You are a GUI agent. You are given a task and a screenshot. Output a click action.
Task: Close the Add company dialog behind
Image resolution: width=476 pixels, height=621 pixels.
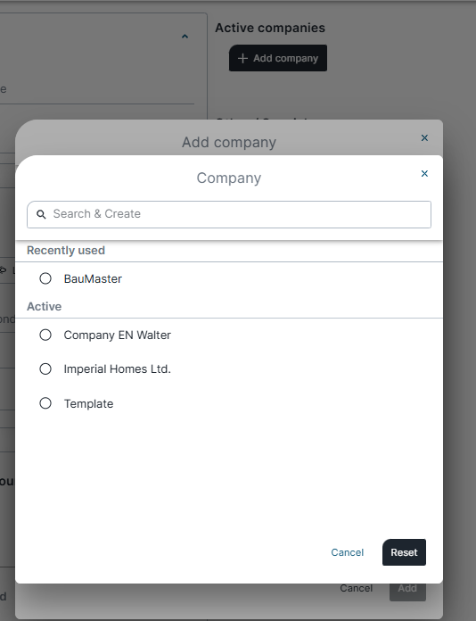tap(424, 137)
